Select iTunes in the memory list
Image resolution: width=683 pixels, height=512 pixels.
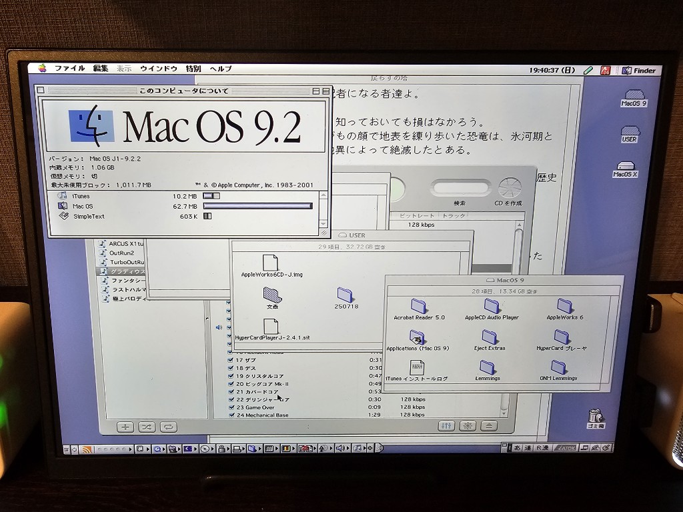click(81, 197)
